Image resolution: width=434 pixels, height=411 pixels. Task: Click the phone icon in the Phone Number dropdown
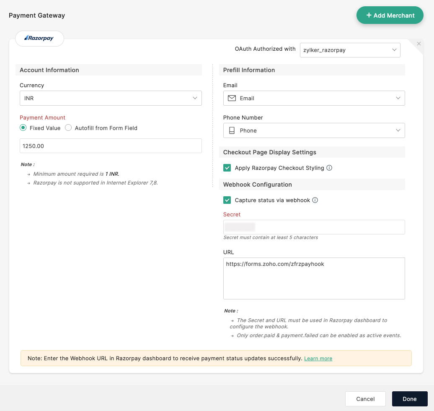pyautogui.click(x=232, y=130)
